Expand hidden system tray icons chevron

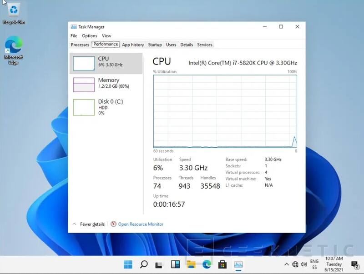click(x=286, y=264)
